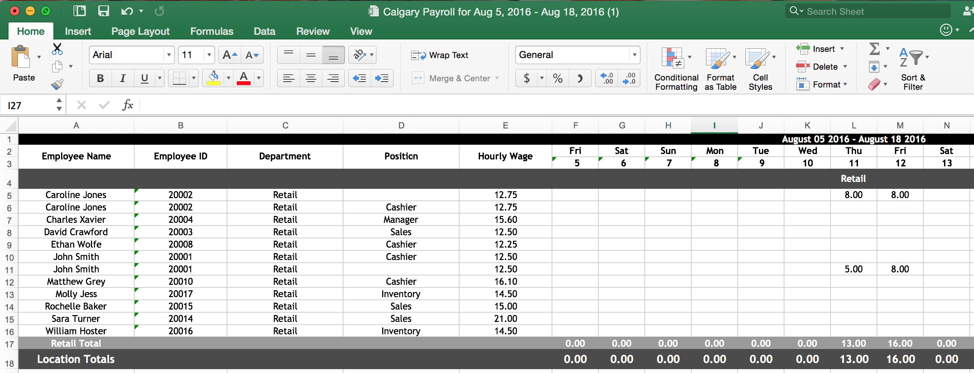The height and width of the screenshot is (373, 974).
Task: Apply comma style format
Action: coord(580,78)
